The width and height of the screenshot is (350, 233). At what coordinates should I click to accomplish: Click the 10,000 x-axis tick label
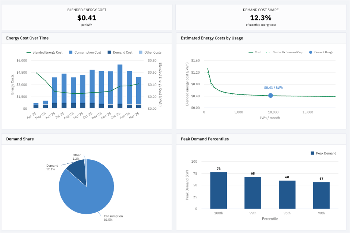[x=273, y=112]
